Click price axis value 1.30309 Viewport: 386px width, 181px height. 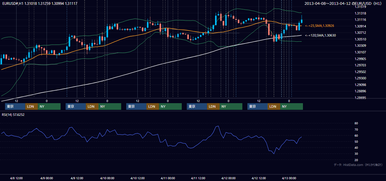click(360, 46)
